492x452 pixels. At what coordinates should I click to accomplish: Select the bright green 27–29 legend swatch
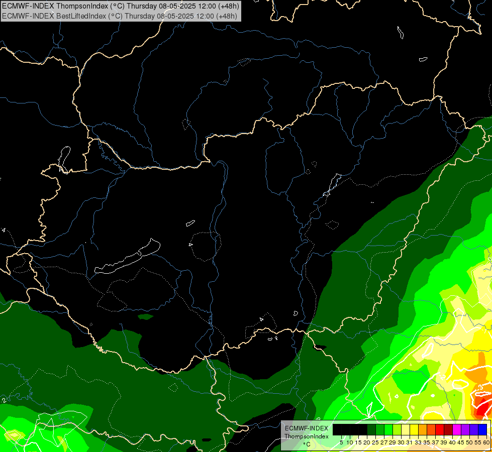(388, 429)
